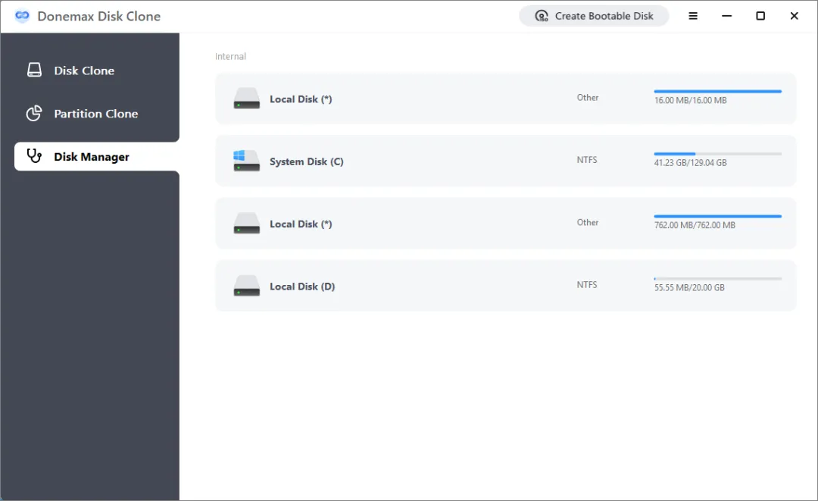Click the 41.23 GB/129.04 GB text
Image resolution: width=818 pixels, height=501 pixels.
click(690, 163)
